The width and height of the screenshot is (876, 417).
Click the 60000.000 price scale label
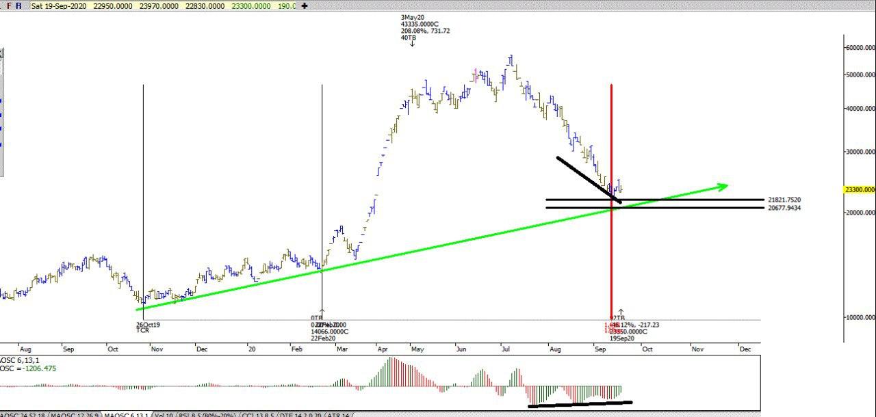point(861,48)
